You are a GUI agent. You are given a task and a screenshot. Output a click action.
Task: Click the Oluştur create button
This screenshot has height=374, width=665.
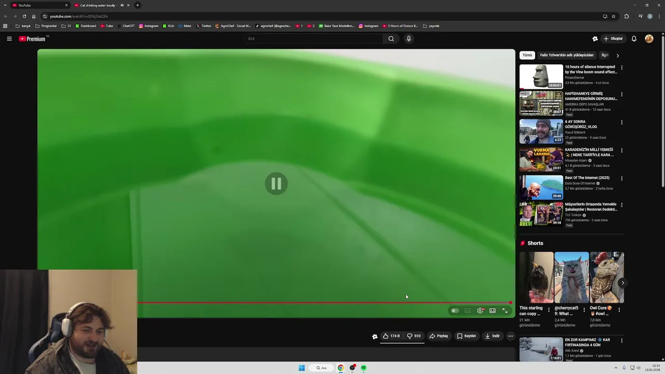pos(613,38)
